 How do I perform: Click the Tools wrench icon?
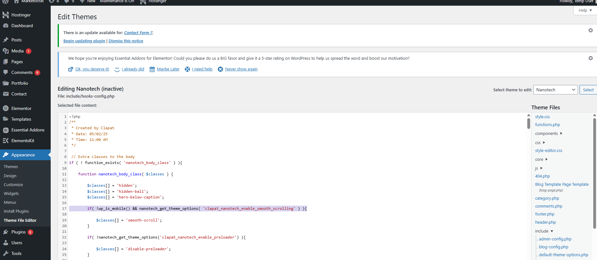(6, 253)
